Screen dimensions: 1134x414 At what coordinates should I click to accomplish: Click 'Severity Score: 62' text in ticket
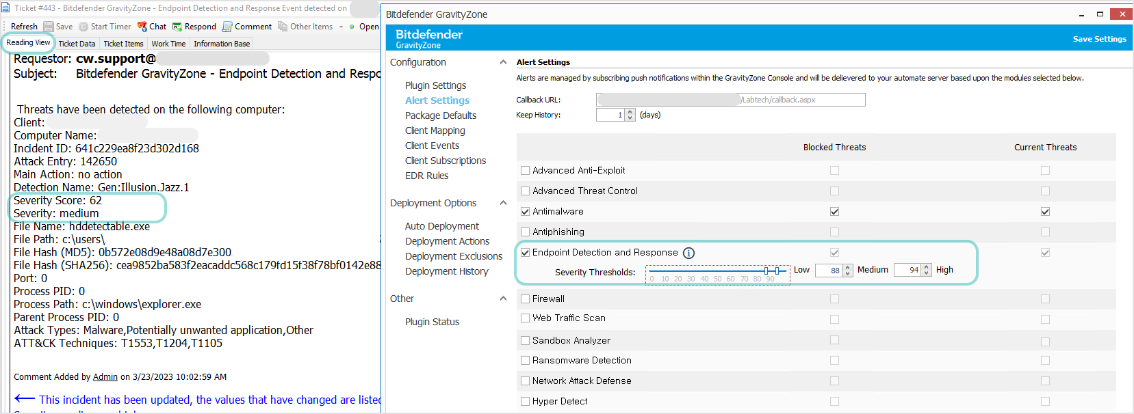click(x=57, y=201)
